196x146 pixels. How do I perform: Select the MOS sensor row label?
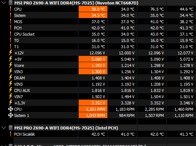click(18, 22)
